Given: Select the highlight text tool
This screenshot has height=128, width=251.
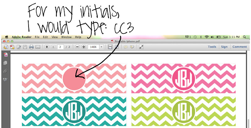Looking at the screenshot, I should 132,47.
